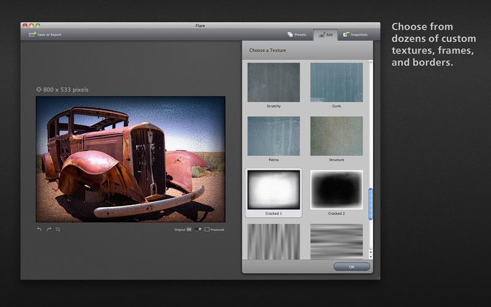
Task: Click the Flare window title
Action: click(200, 25)
